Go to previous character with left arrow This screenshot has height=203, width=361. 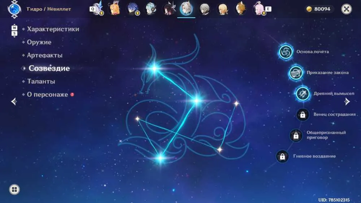[14, 101]
